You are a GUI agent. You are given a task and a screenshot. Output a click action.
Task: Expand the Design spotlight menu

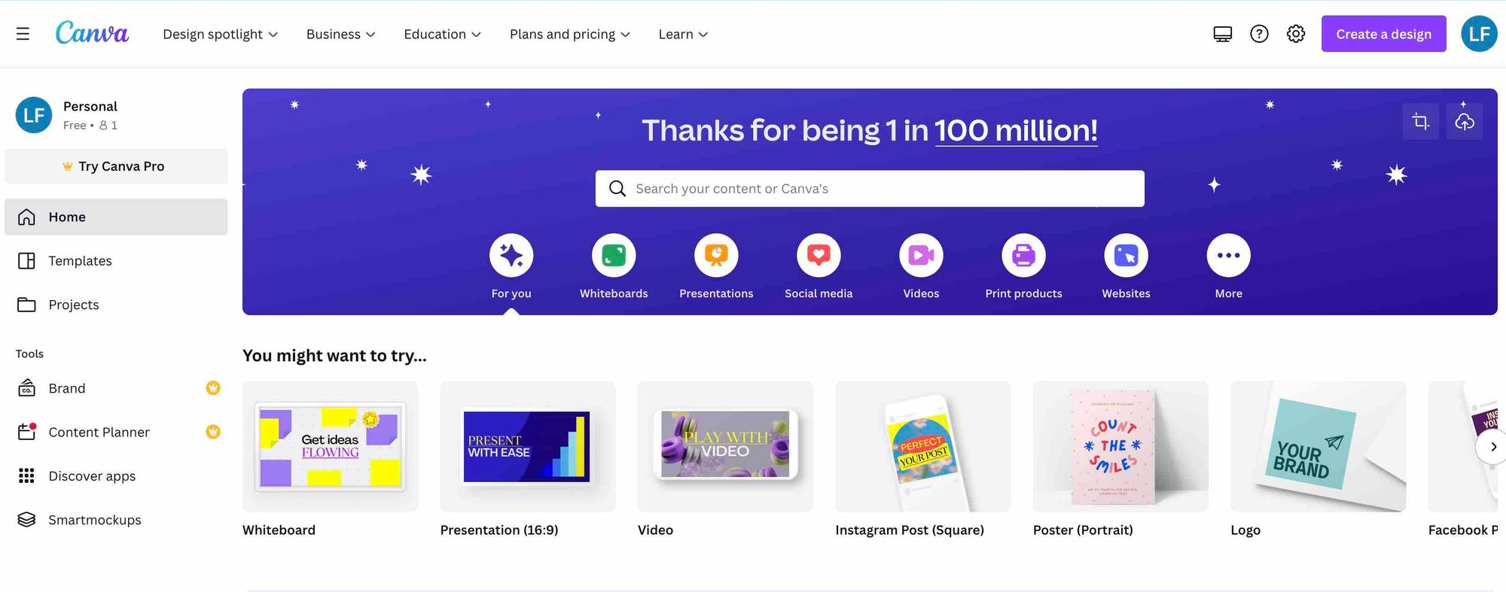tap(220, 34)
